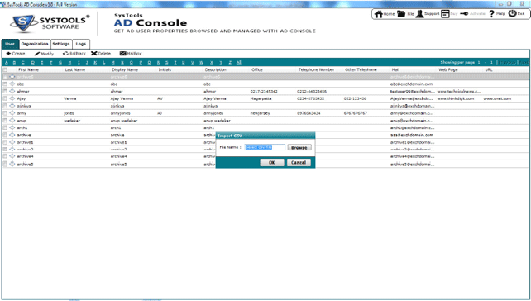Switch to the Settings tab
Viewport: 531px width, 301px height.
click(x=61, y=44)
